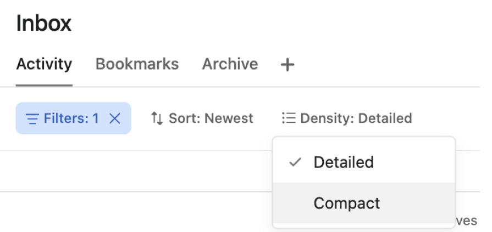Choose Compact from the density menu
Screen dimensions: 492x232
tap(347, 203)
